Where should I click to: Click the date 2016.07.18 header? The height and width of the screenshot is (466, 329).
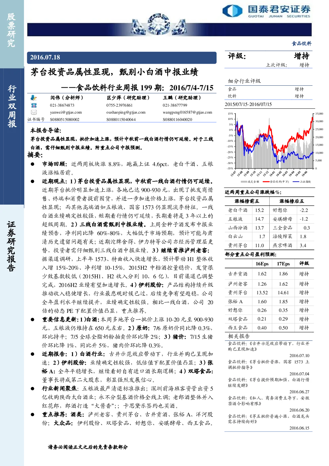pos(45,57)
